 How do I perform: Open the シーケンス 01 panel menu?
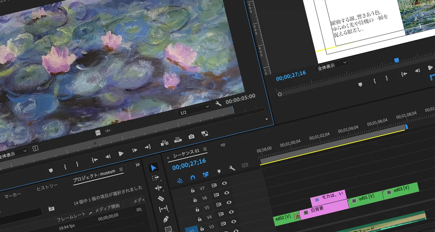204,150
